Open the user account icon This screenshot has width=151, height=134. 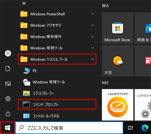[x=8, y=53]
